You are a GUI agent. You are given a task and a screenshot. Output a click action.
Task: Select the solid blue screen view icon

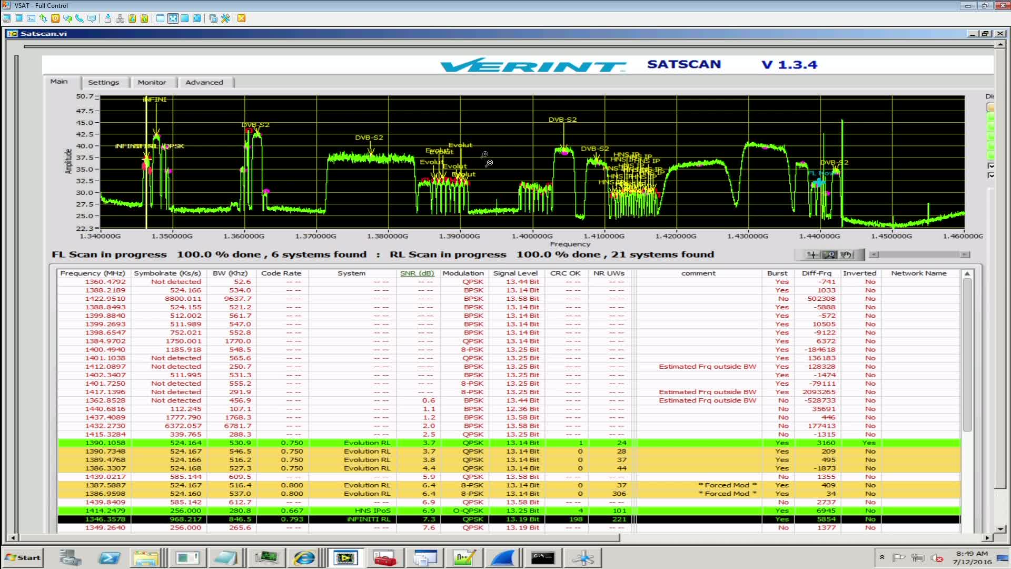[x=185, y=18]
